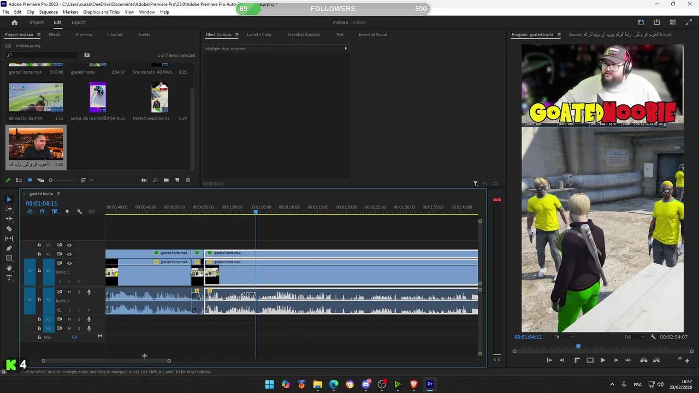Toggle insert sequences as nests button

coord(29,212)
